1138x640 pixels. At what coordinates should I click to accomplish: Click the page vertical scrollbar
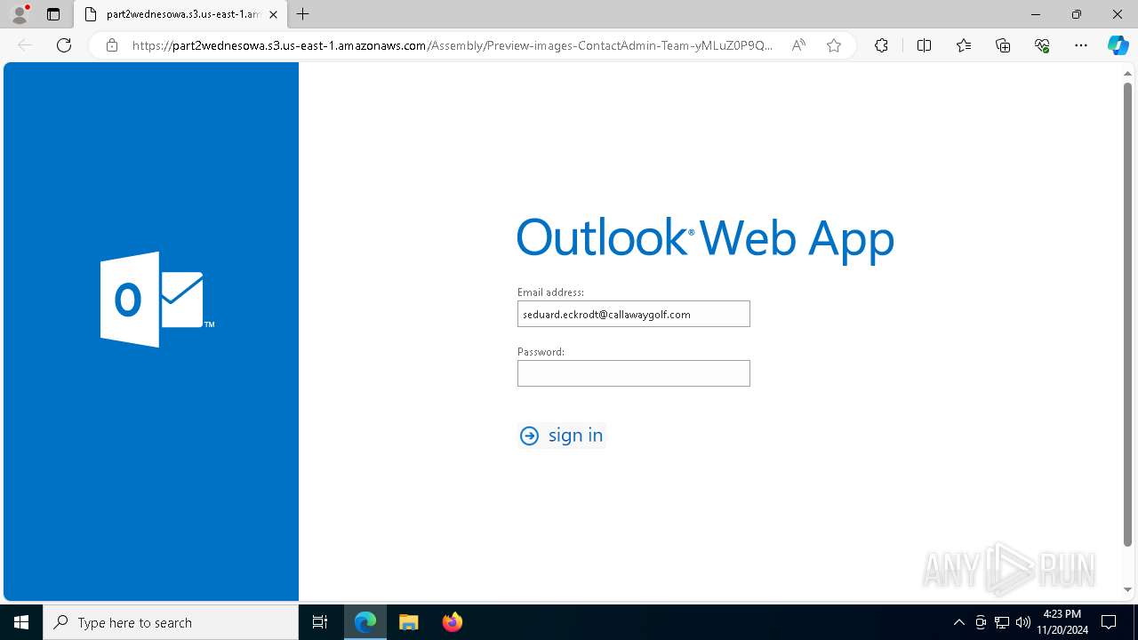(x=1127, y=315)
